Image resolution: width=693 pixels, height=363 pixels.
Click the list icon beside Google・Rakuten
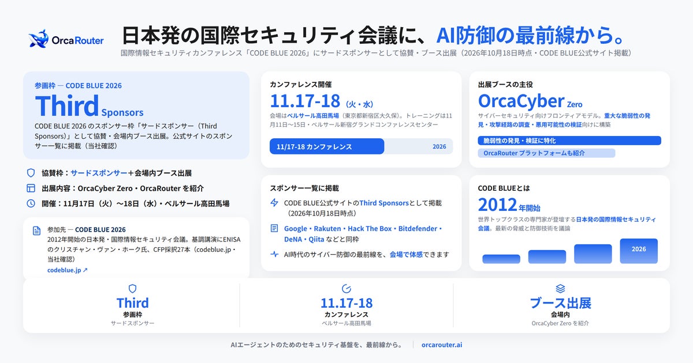pyautogui.click(x=274, y=229)
